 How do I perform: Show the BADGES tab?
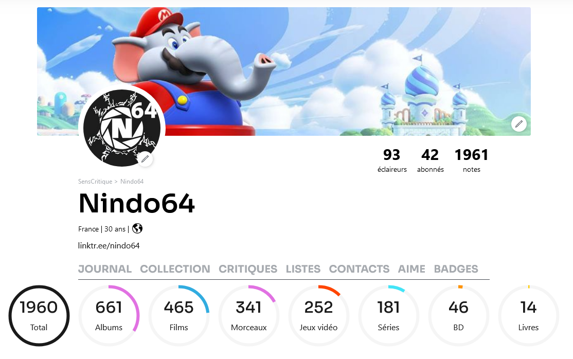point(456,268)
